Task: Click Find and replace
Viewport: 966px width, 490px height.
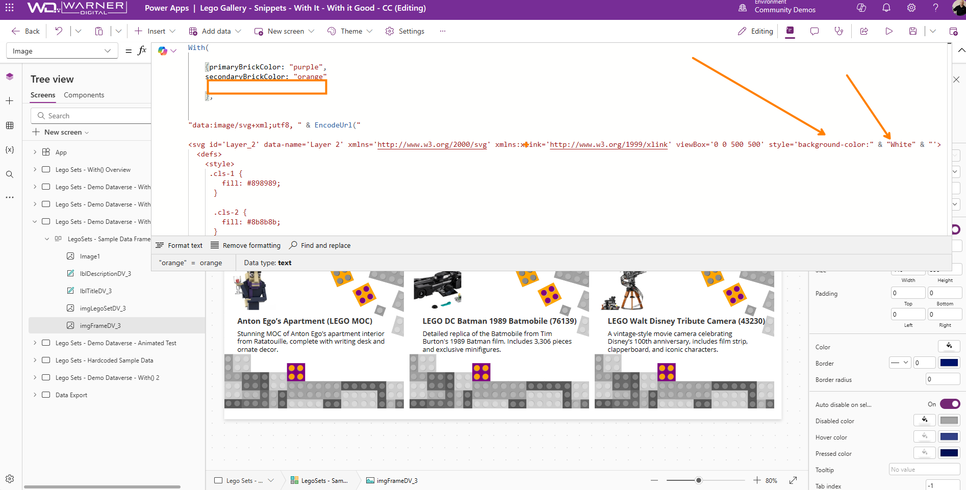Action: click(320, 245)
